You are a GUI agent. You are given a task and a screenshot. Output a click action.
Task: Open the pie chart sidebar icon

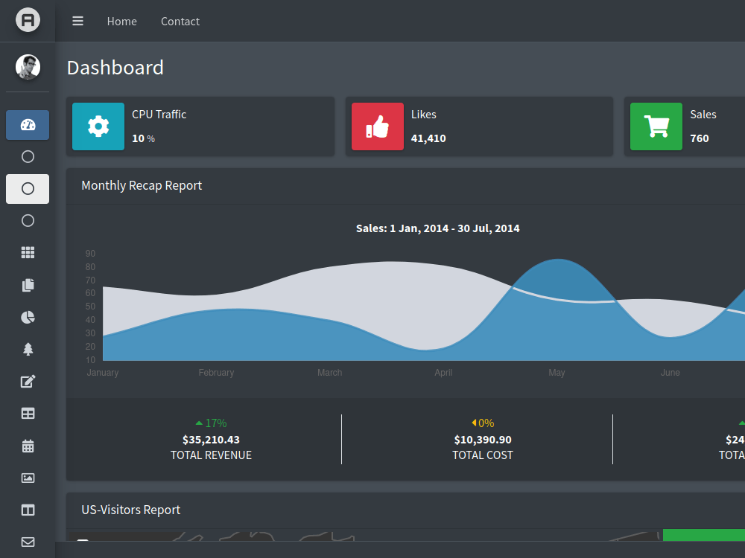coord(28,317)
